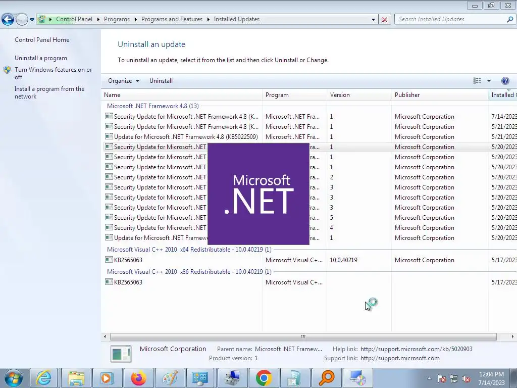Select the security update installed 7/14/2023
Screen dimensions: 517x388
(310, 117)
